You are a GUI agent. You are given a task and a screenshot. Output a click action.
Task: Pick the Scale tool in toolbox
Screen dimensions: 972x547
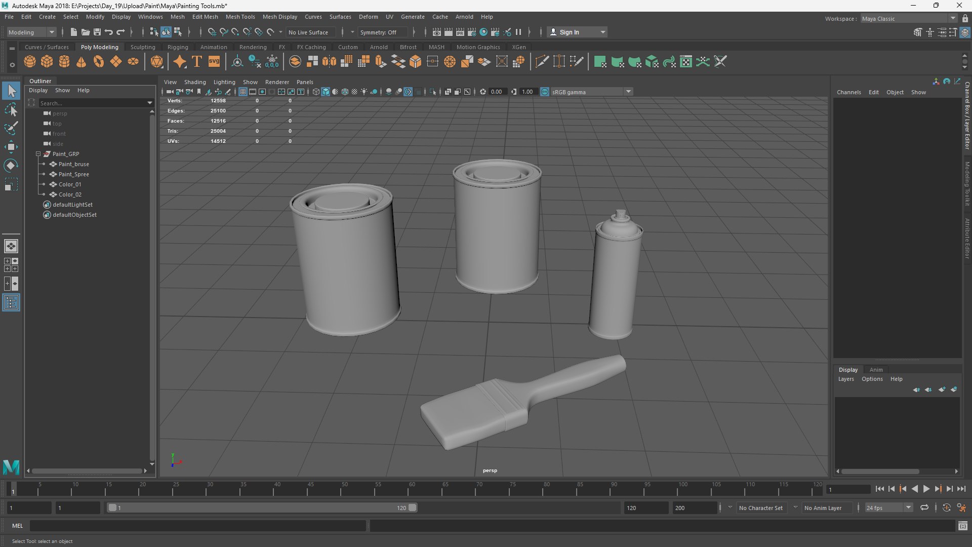pos(11,184)
